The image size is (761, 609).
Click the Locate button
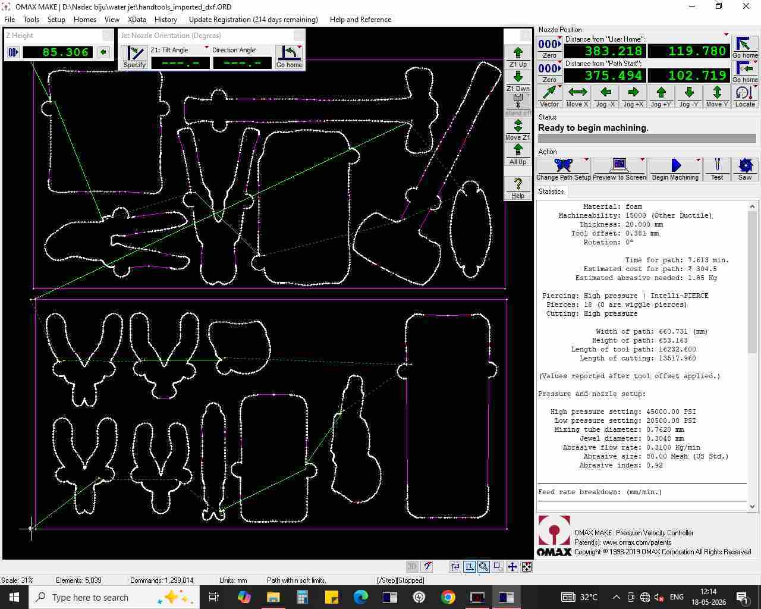pyautogui.click(x=744, y=96)
